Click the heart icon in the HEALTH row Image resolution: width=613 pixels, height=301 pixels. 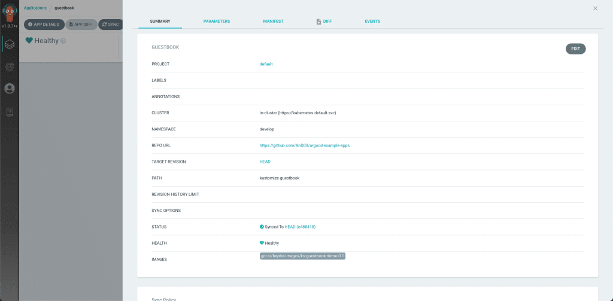coord(262,243)
